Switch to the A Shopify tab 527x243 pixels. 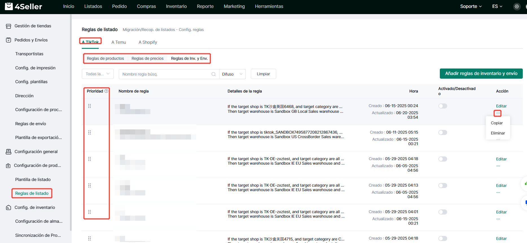point(148,42)
